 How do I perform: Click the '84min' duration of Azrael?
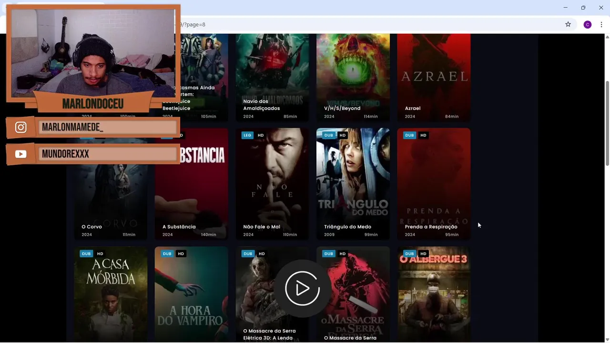(452, 116)
